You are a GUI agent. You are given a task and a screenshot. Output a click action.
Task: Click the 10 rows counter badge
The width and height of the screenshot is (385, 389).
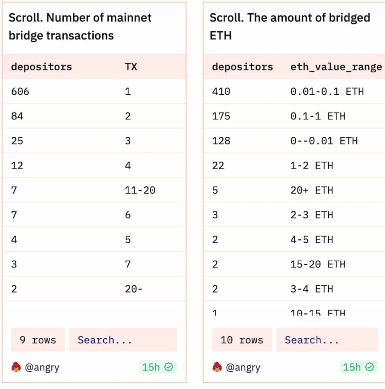[242, 340]
